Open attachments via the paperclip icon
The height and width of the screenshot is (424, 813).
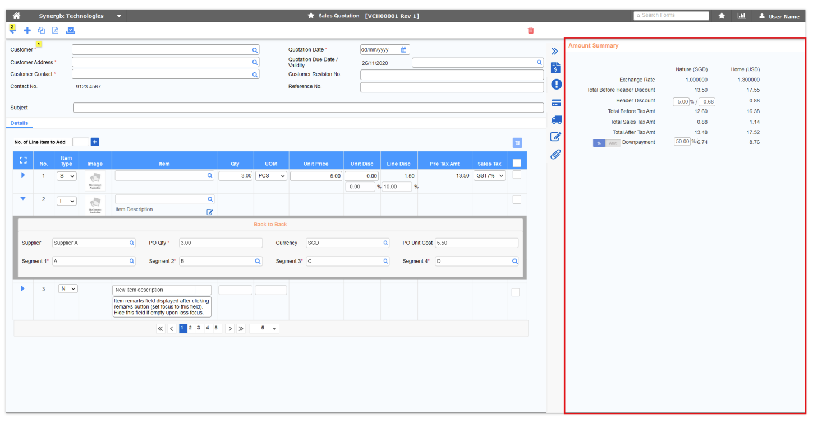point(555,154)
